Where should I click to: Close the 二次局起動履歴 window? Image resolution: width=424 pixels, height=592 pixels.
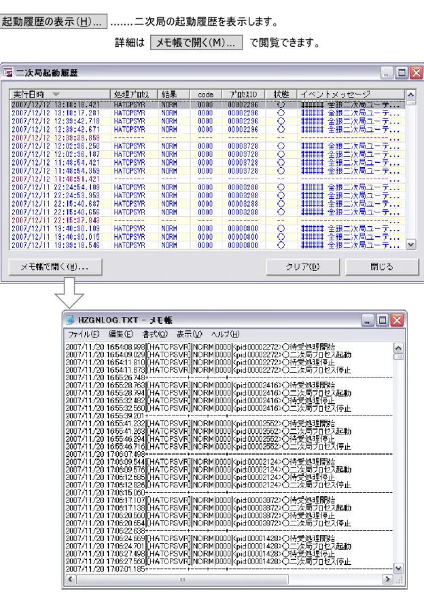[417, 73]
